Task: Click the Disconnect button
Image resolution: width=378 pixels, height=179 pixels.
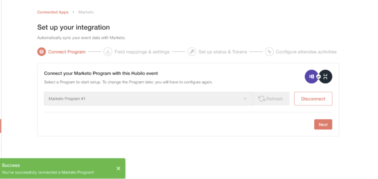Action: 313,99
